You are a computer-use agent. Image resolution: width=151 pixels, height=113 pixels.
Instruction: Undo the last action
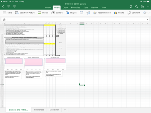click(9, 7)
